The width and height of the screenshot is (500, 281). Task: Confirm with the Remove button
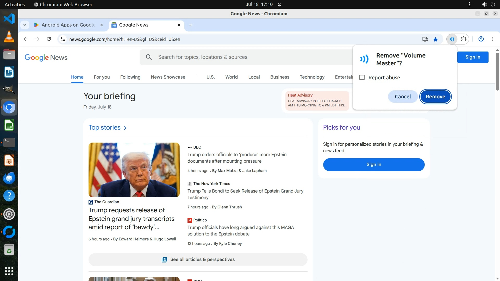pyautogui.click(x=435, y=97)
